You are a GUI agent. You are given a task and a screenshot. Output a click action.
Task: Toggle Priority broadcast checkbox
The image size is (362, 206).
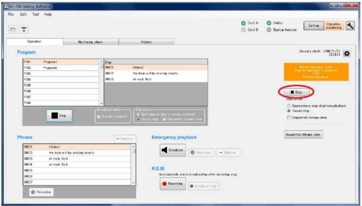coord(99,117)
